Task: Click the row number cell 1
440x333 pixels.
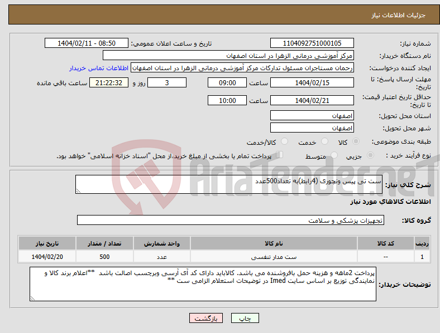Action: coord(422,257)
